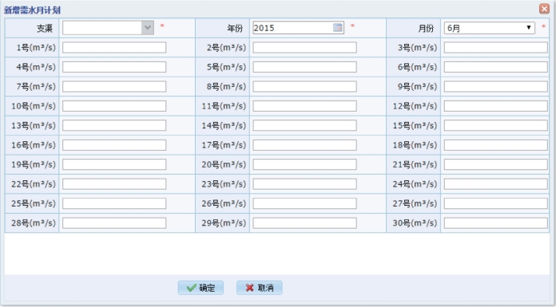The height and width of the screenshot is (307, 556).
Task: Focus the 年份 field containing 2015
Action: (293, 28)
